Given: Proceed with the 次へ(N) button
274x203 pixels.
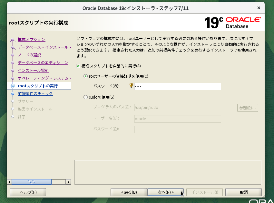Looking at the screenshot, I should pos(165,192).
